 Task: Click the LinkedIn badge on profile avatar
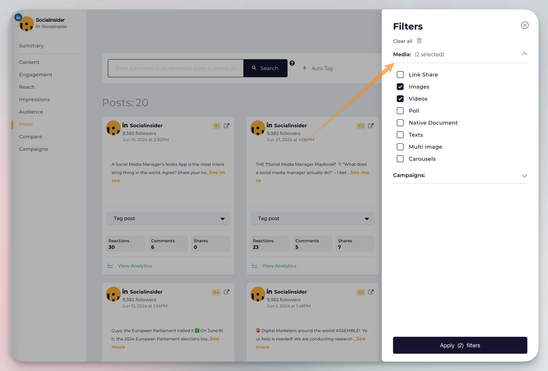18,17
